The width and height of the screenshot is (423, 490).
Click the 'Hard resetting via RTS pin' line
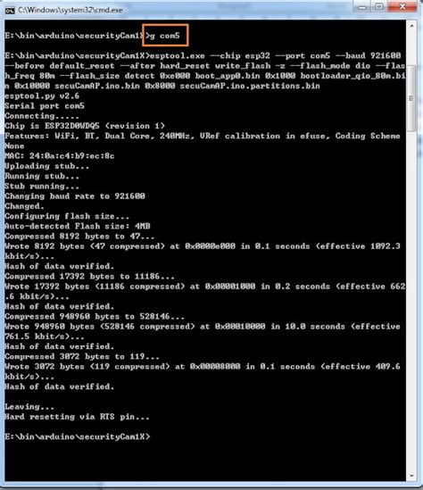77,417
